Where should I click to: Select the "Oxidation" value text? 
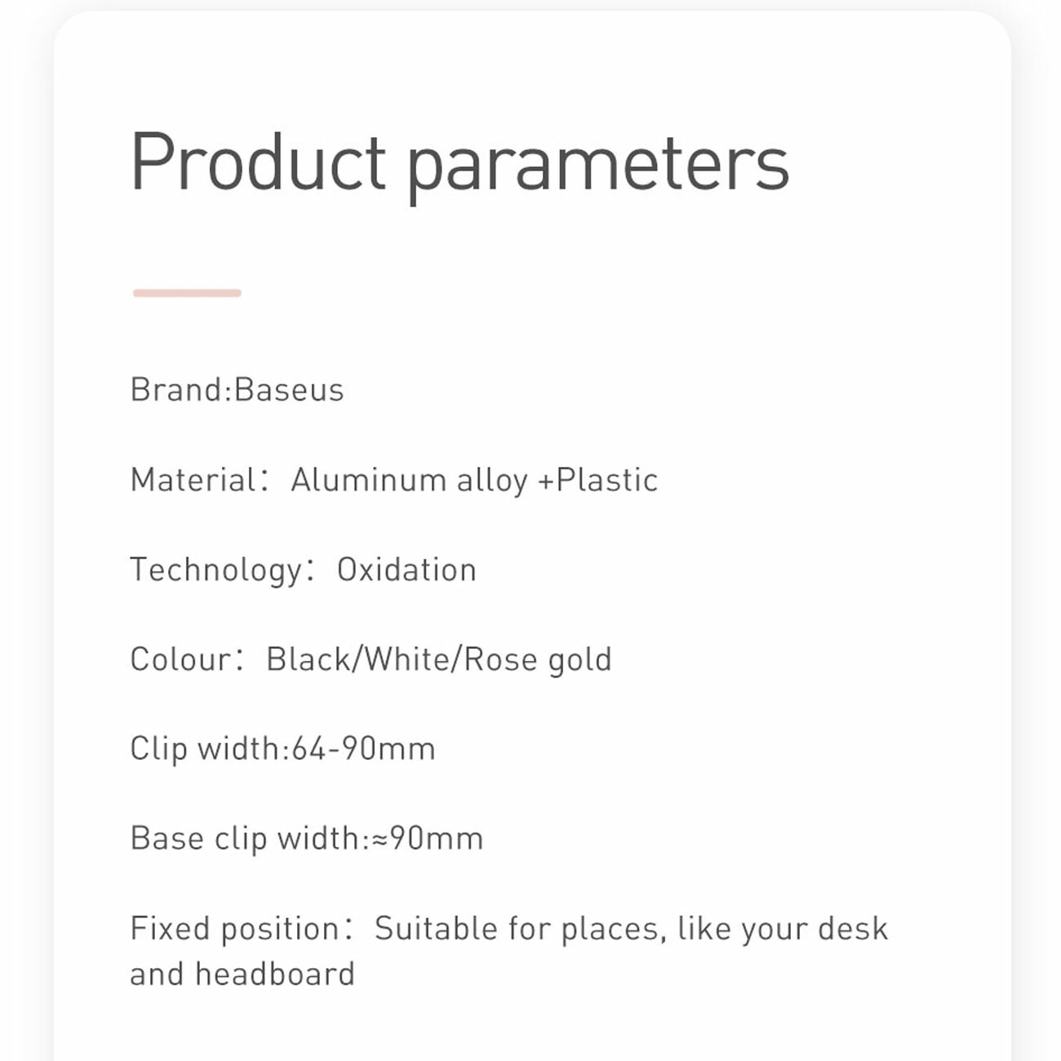pos(406,570)
